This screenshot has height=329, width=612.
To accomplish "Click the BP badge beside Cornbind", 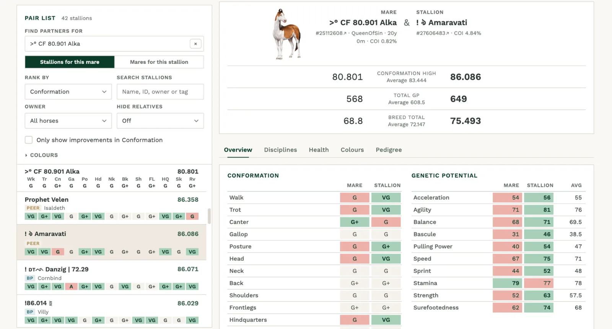I will coord(30,278).
